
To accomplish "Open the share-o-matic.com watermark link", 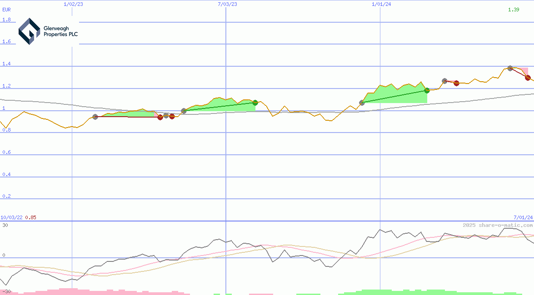I will pos(498,225).
